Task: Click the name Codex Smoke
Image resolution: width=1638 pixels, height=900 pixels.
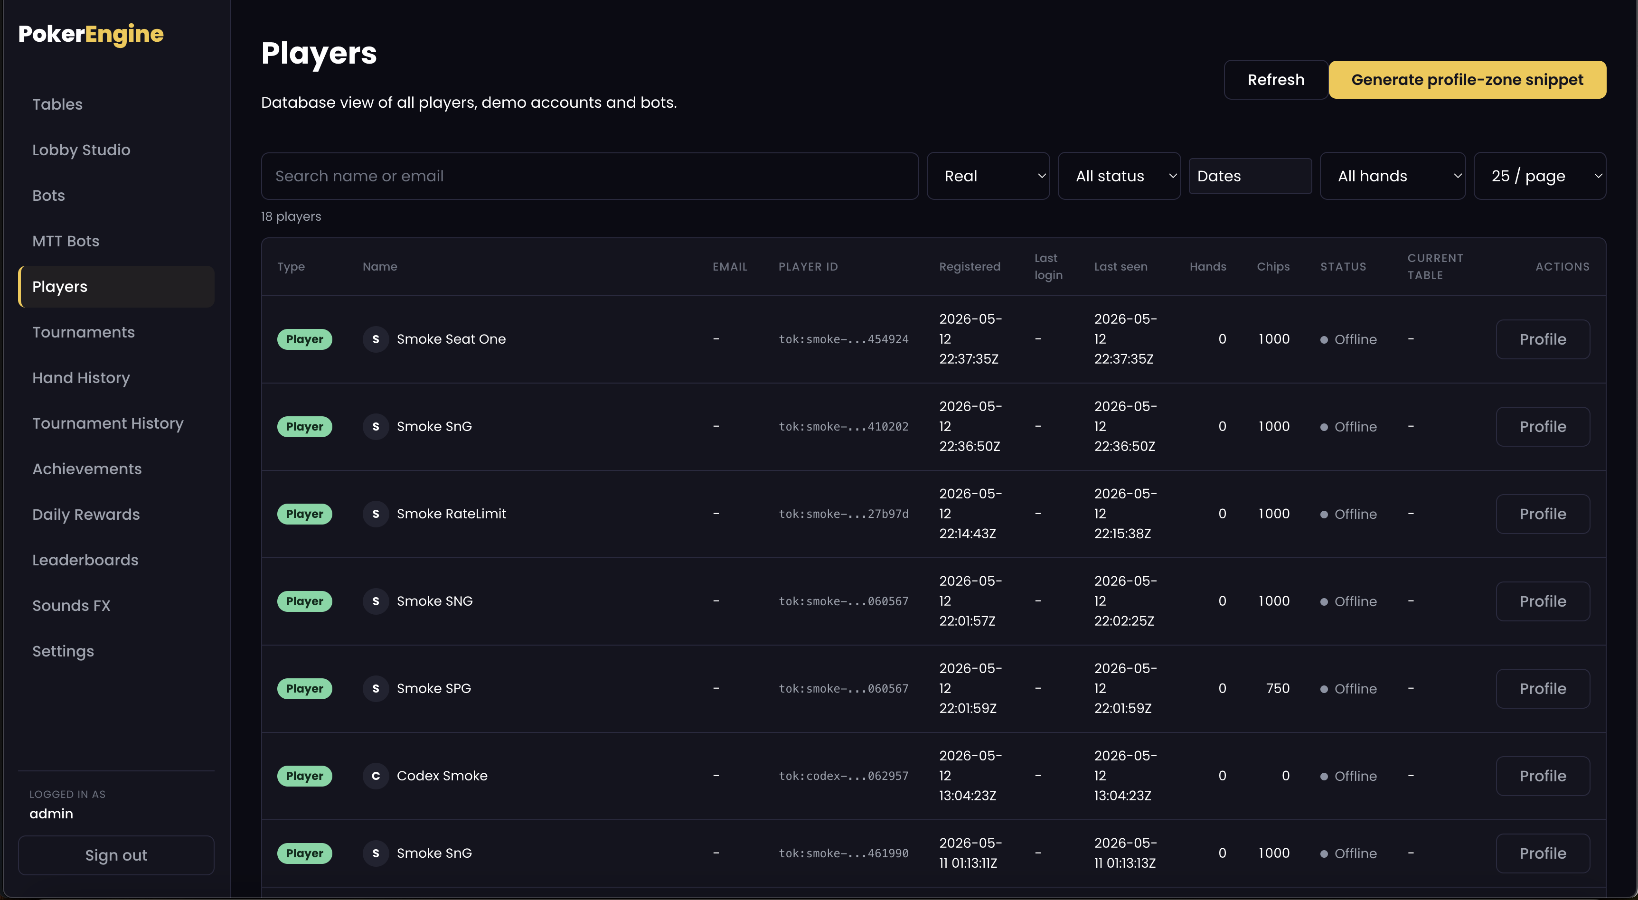Action: (442, 776)
